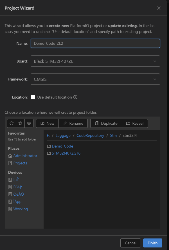This screenshot has height=250, width=169.
Task: Open the Working device in sidebar
Action: (21, 209)
